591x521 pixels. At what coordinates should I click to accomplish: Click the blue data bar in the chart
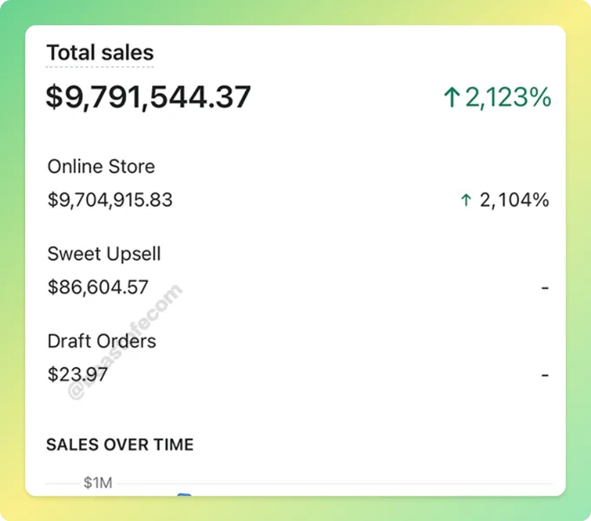(x=184, y=494)
